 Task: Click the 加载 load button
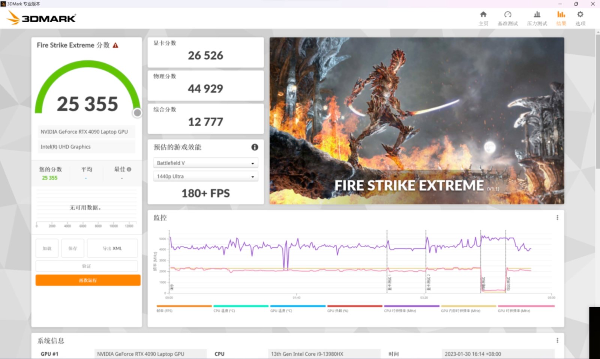[47, 248]
